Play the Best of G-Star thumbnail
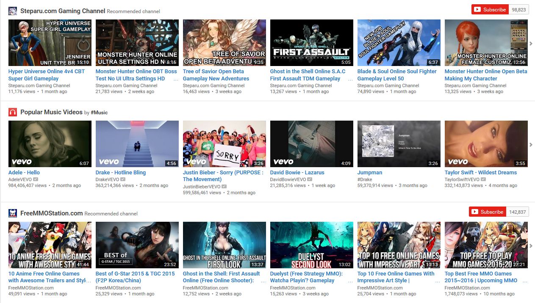This screenshot has height=303, width=535. 137,245
